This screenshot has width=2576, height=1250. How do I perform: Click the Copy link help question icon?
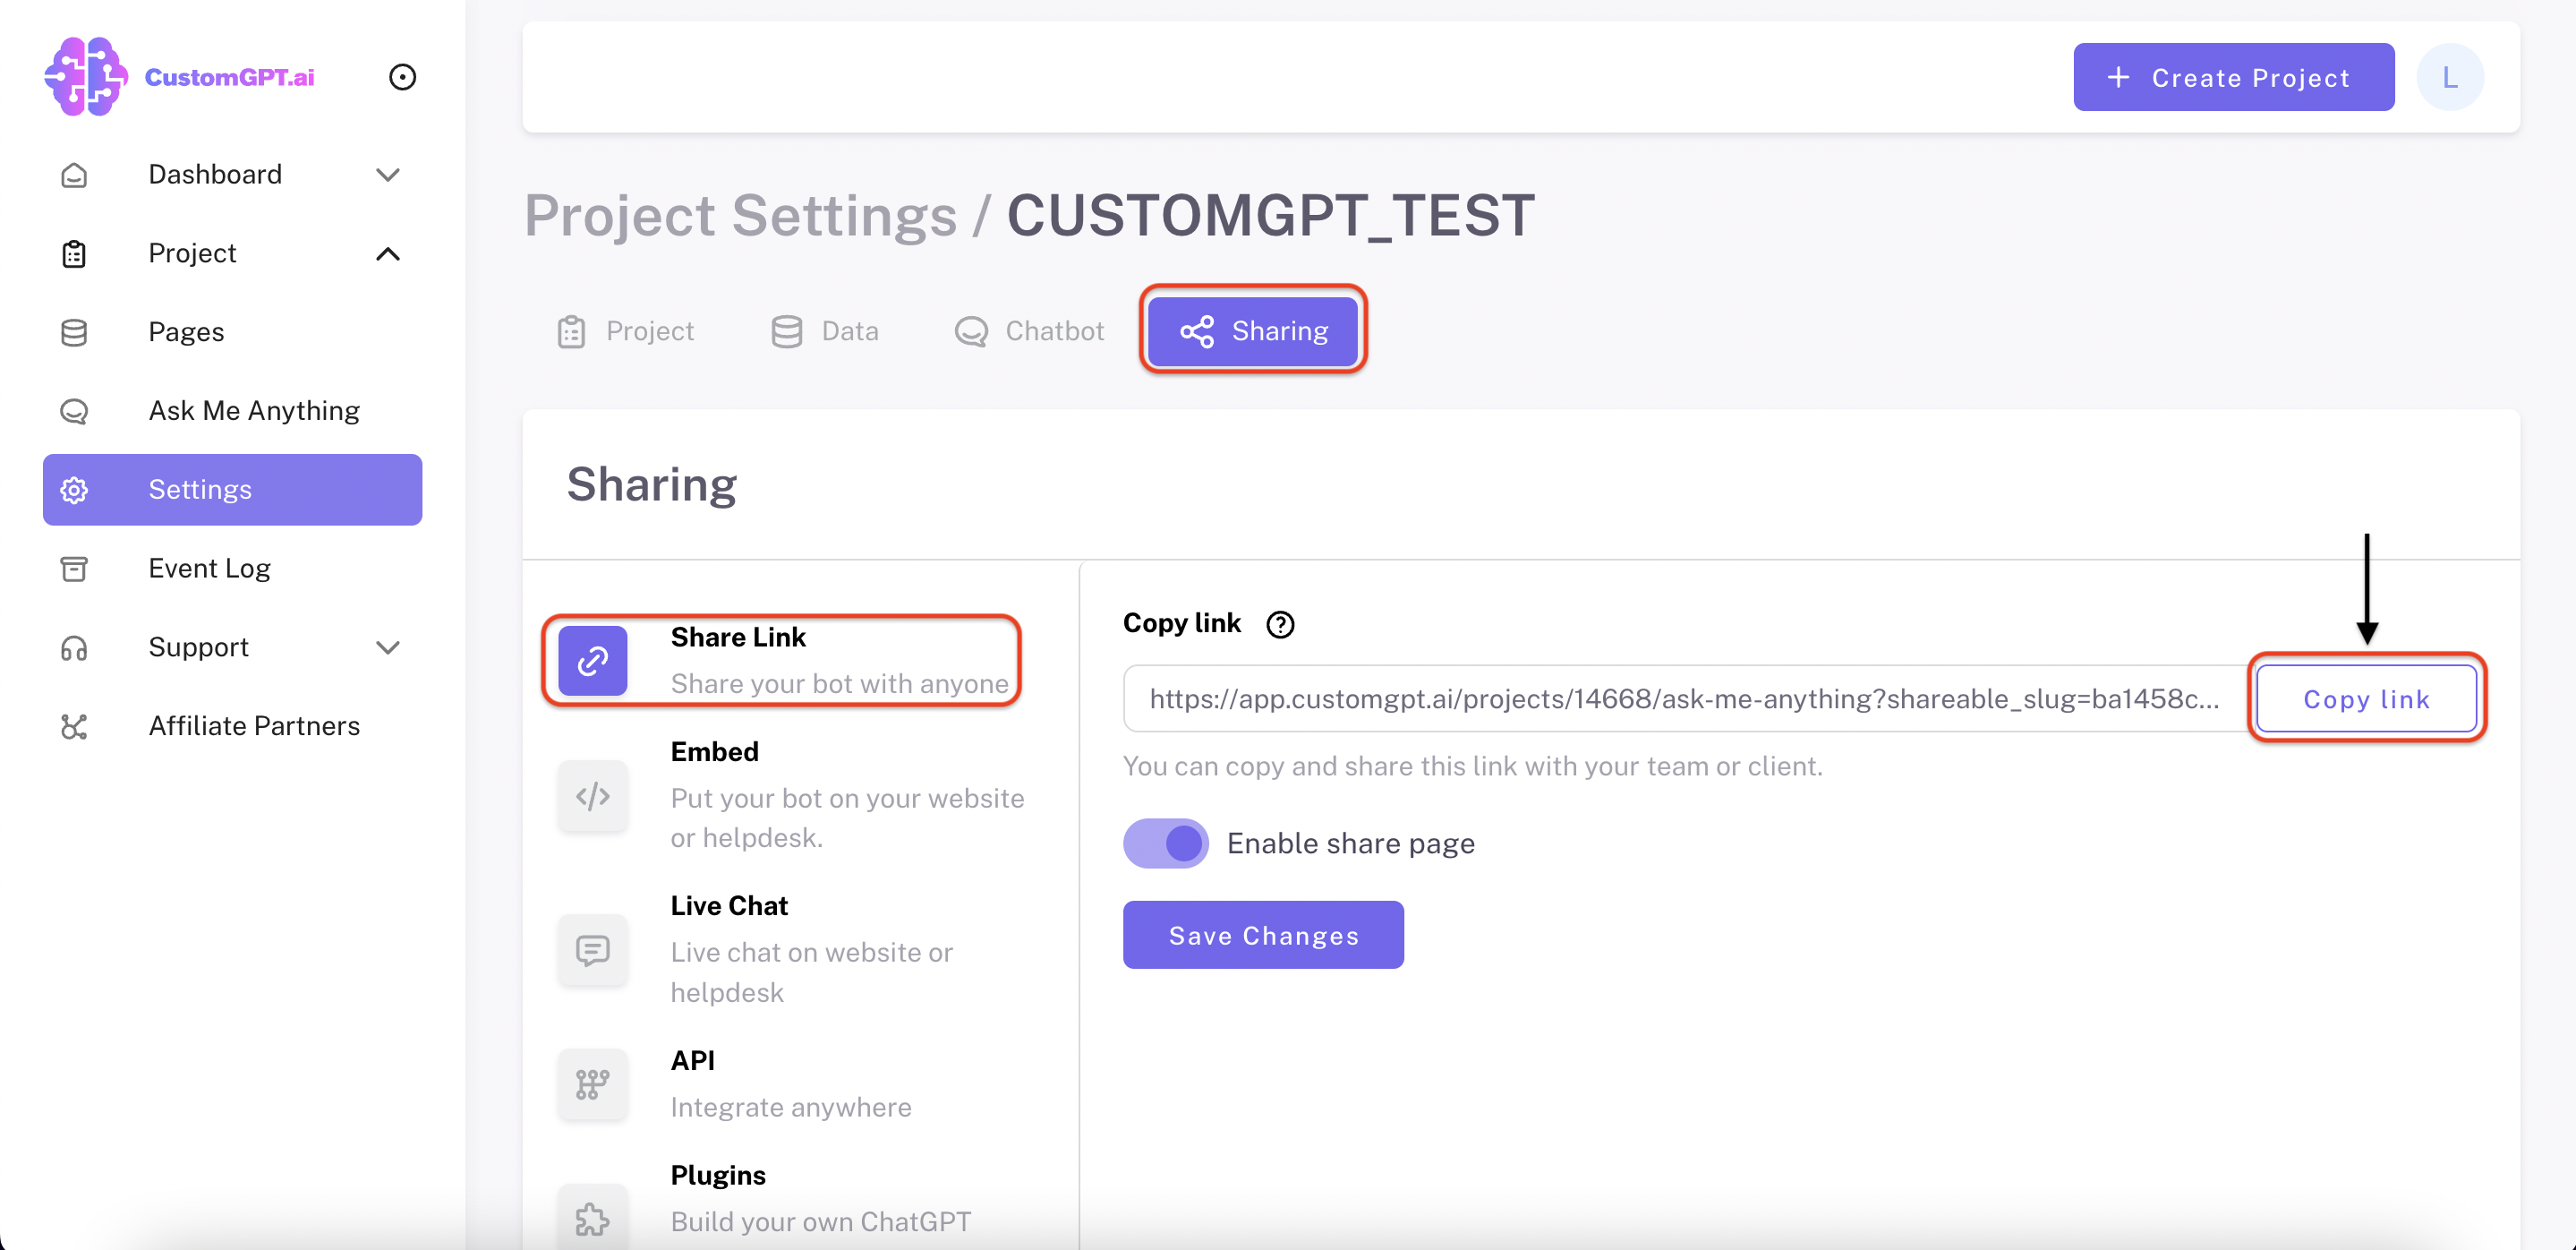(1280, 625)
